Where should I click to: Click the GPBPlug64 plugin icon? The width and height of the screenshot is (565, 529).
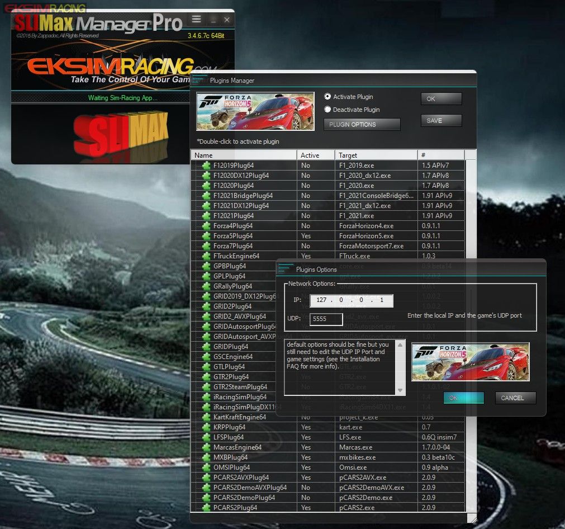tap(206, 266)
